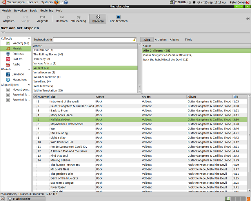Open Beeldeffecten visualization
This screenshot has width=251, height=201.
[x=118, y=19]
